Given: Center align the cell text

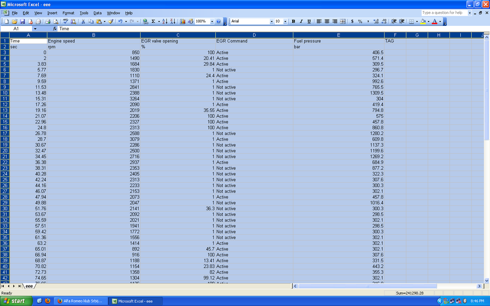Looking at the screenshot, I should [x=326, y=21].
